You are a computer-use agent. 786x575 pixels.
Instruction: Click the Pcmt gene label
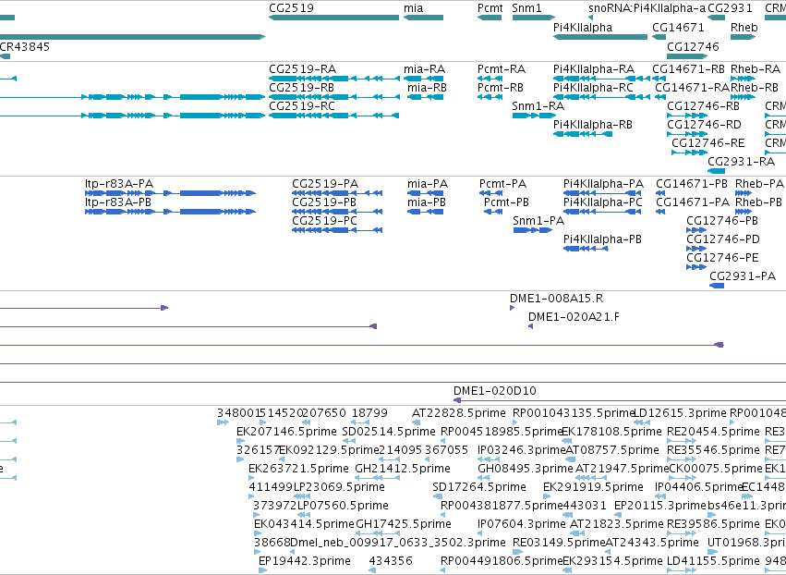coord(490,8)
